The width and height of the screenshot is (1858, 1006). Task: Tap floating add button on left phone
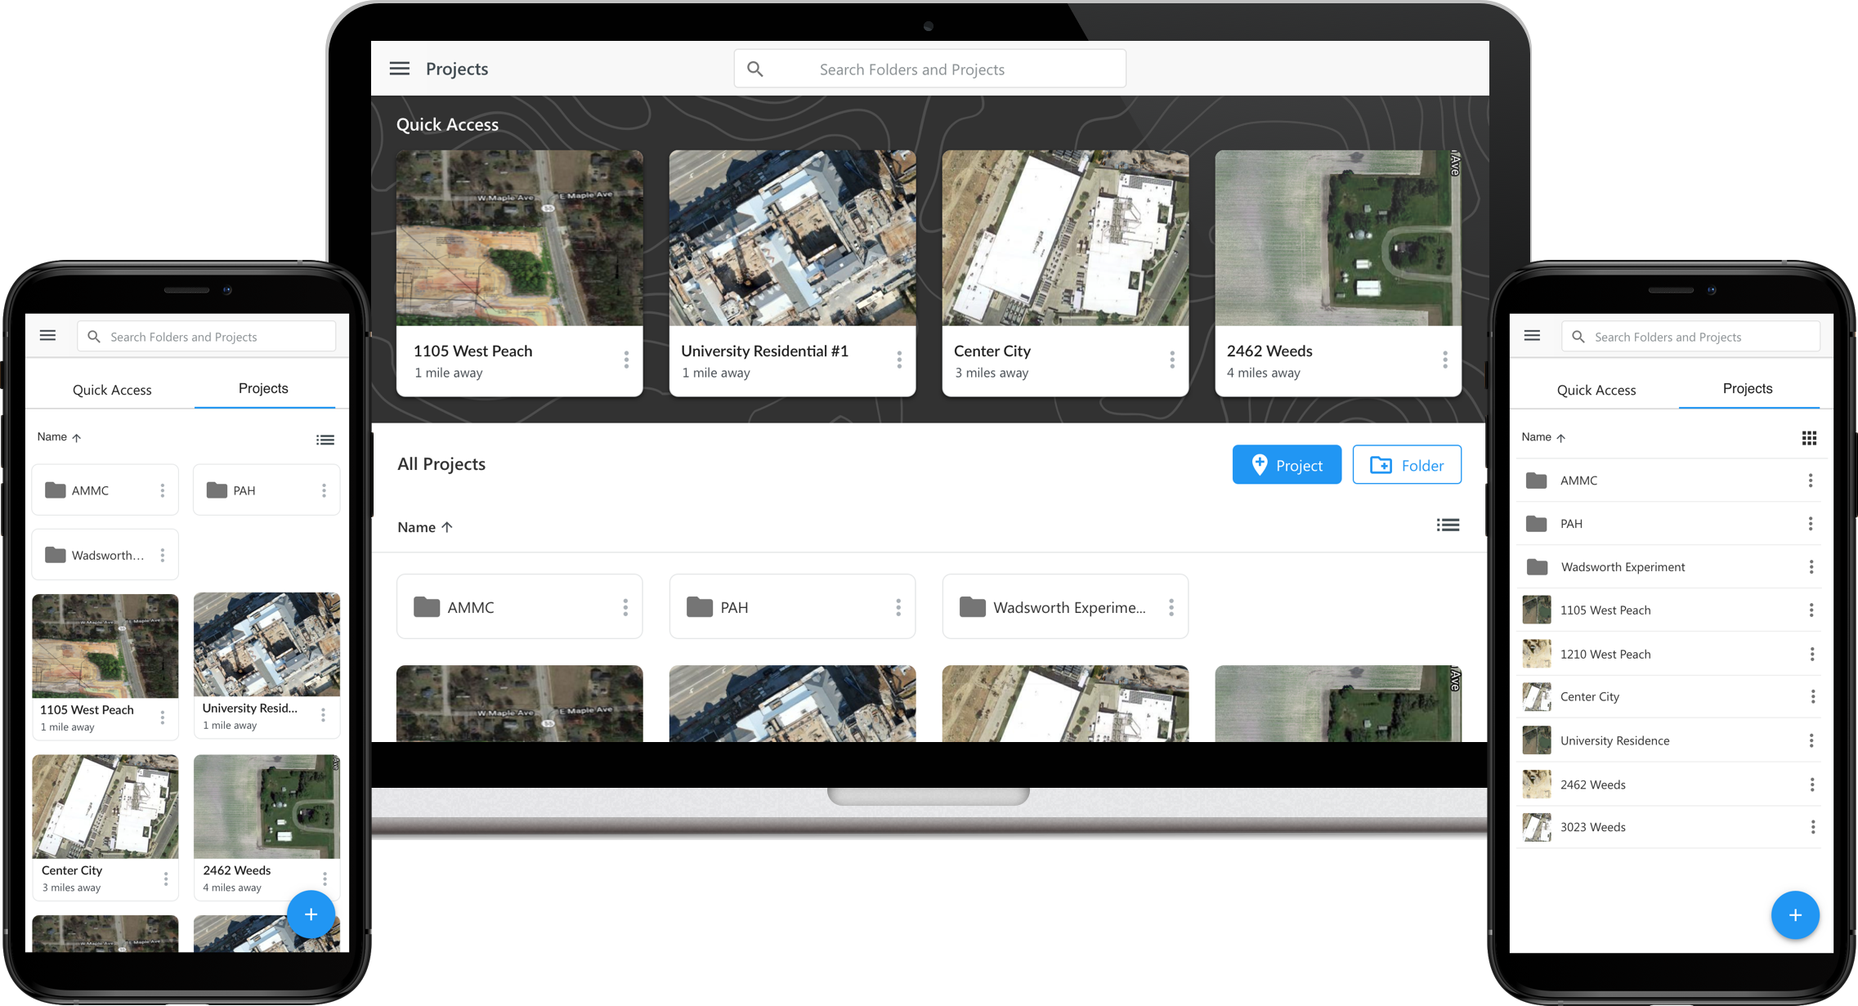click(x=311, y=914)
